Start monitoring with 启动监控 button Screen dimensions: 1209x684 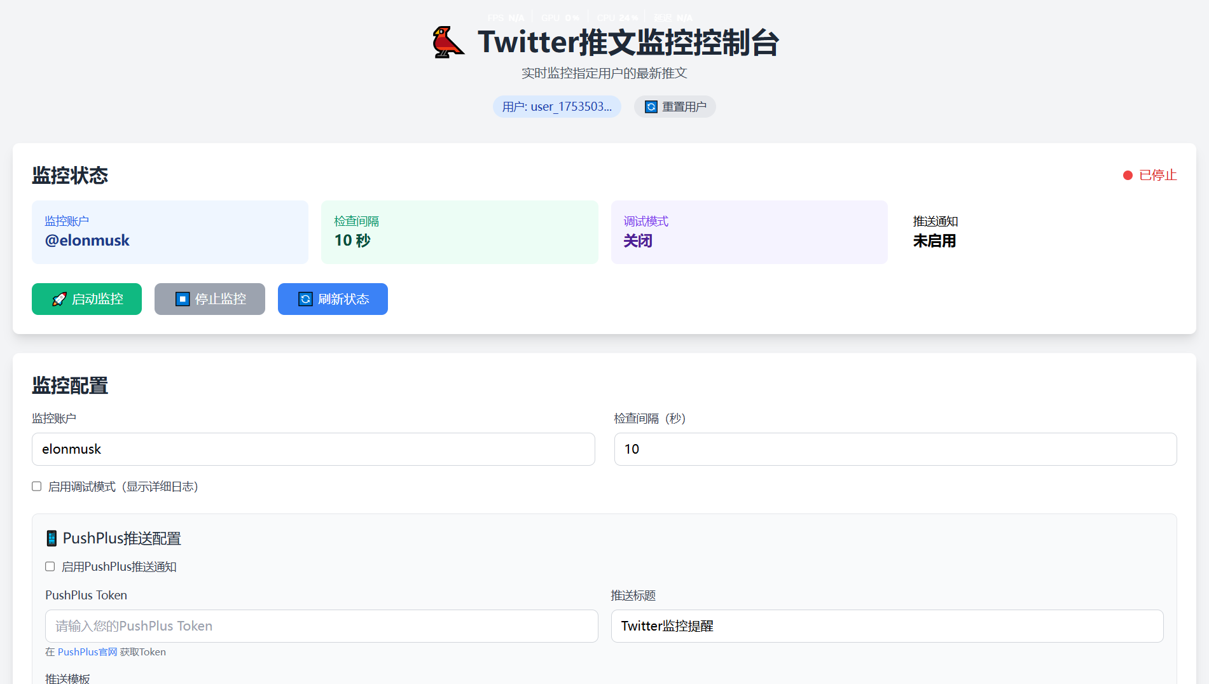86,299
